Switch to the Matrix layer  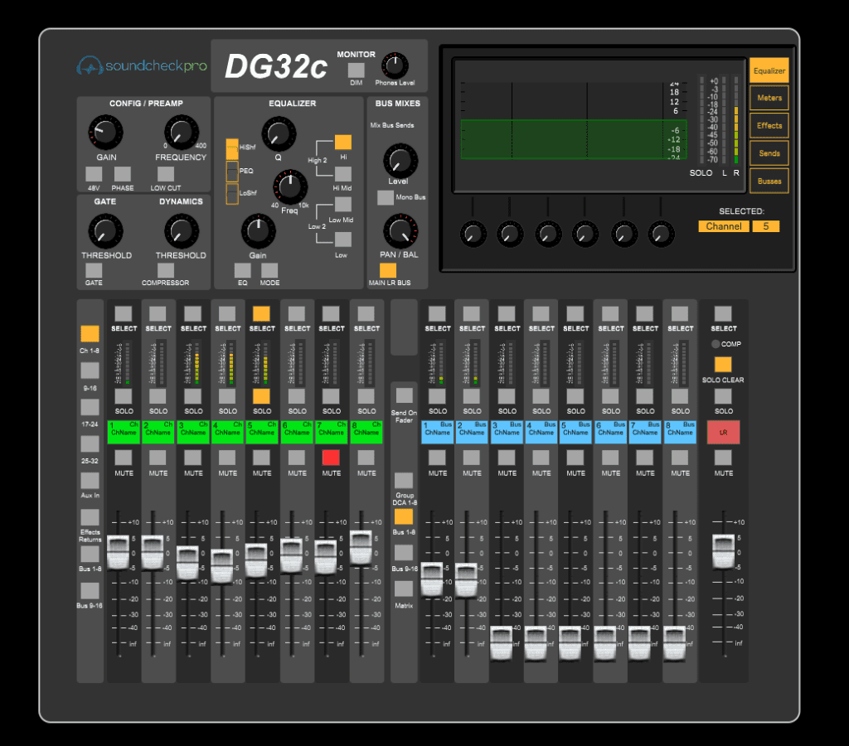404,589
